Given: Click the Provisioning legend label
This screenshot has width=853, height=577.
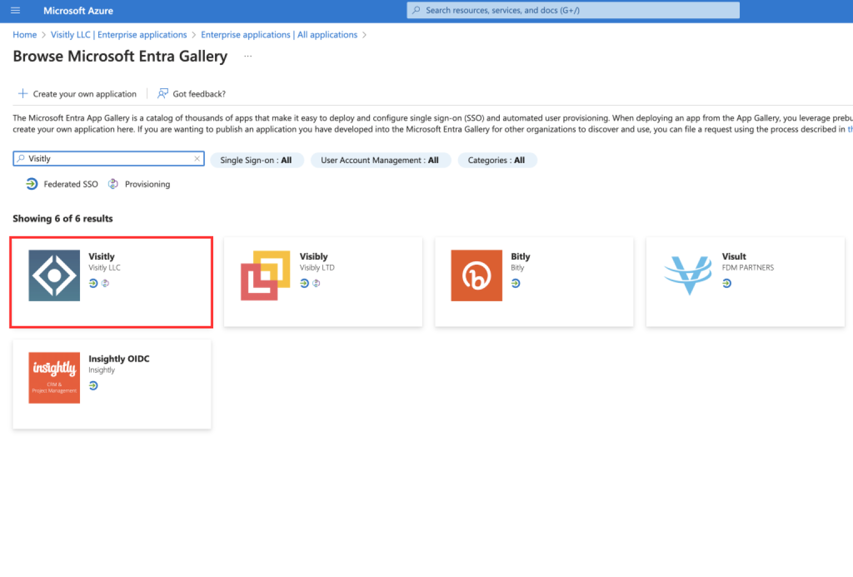Looking at the screenshot, I should [x=148, y=184].
